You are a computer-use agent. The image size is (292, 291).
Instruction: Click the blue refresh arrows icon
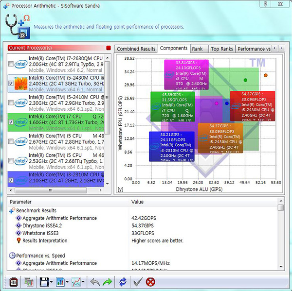(x=123, y=282)
